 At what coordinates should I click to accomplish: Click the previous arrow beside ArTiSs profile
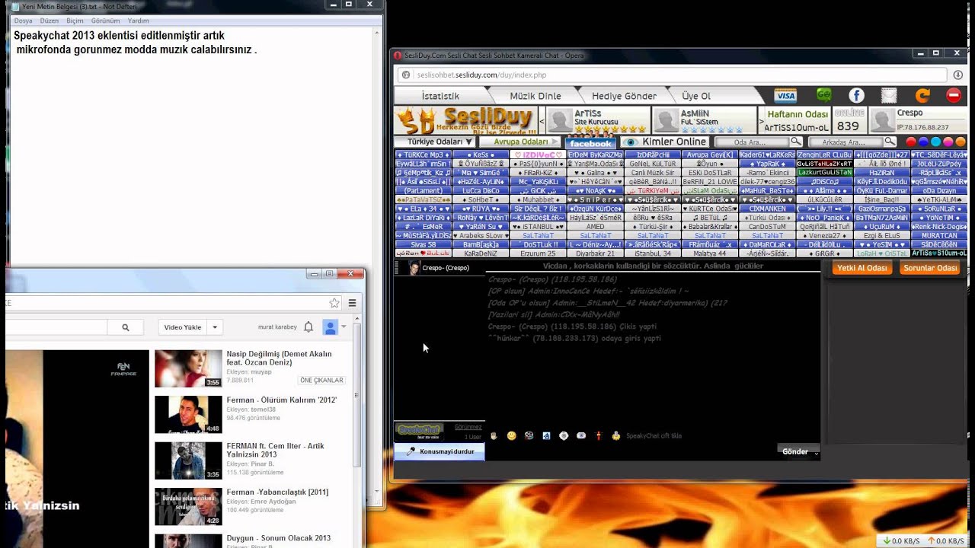click(542, 120)
